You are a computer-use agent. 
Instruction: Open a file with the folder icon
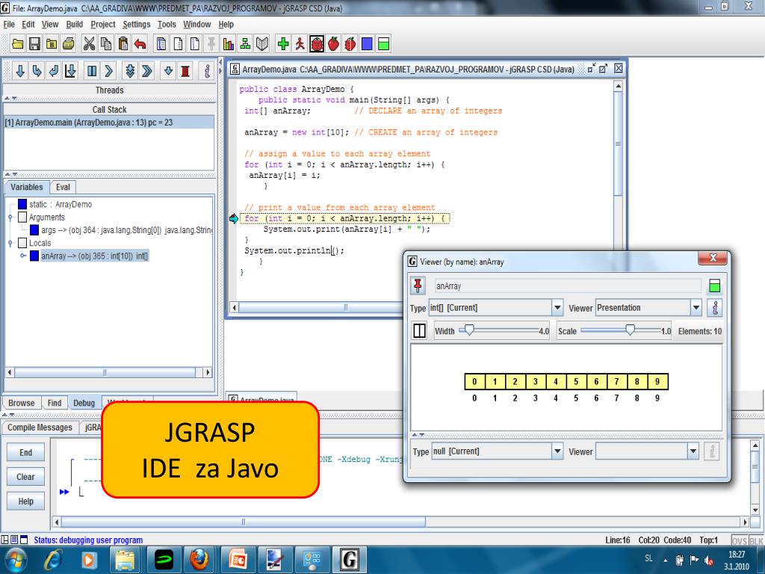(x=18, y=44)
